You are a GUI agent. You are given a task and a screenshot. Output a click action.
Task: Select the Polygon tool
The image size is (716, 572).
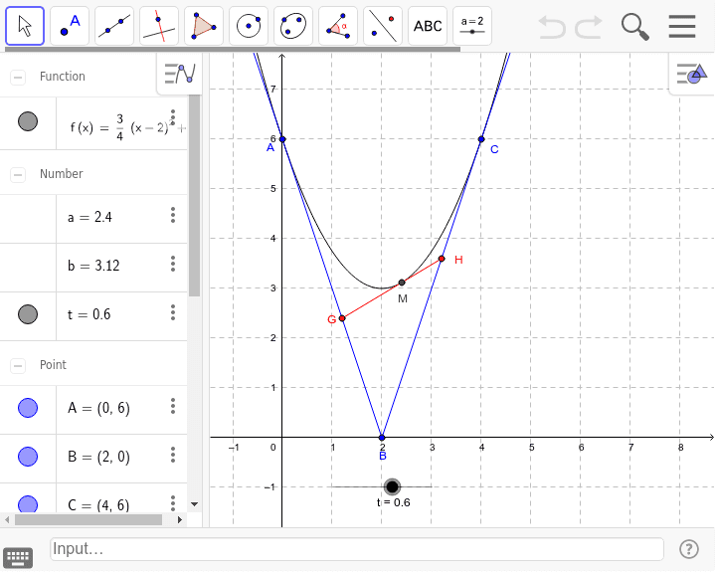[x=204, y=26]
